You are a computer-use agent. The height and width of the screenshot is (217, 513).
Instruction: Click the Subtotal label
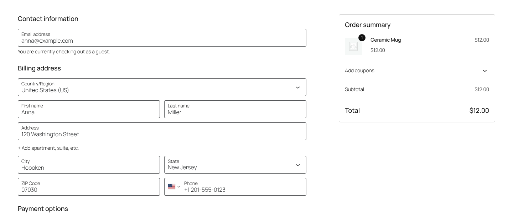354,89
